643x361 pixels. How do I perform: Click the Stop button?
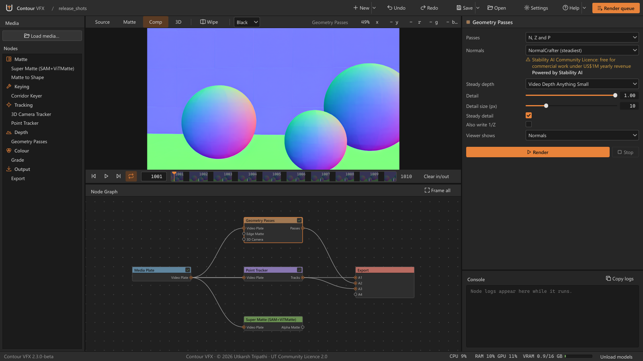pos(625,152)
